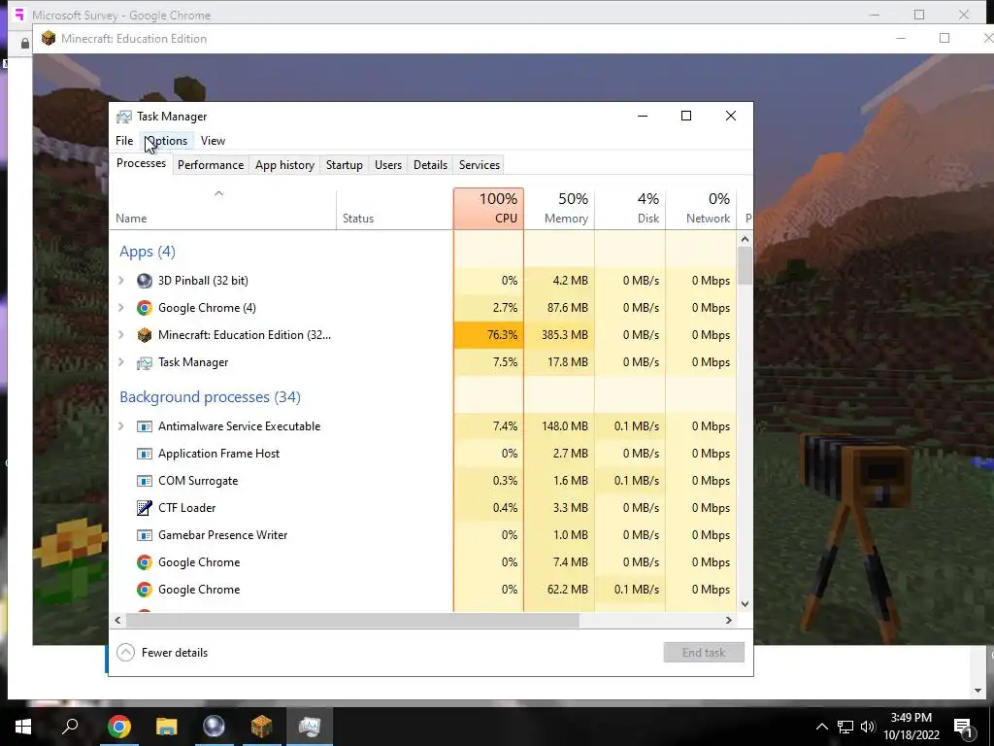The image size is (994, 746).
Task: Sort by the Memory column header
Action: point(559,209)
